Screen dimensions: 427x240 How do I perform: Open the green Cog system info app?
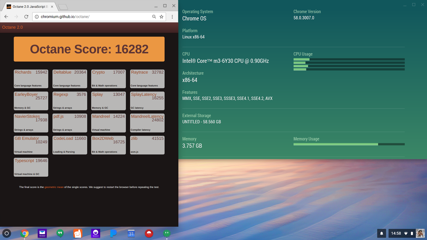point(167,233)
